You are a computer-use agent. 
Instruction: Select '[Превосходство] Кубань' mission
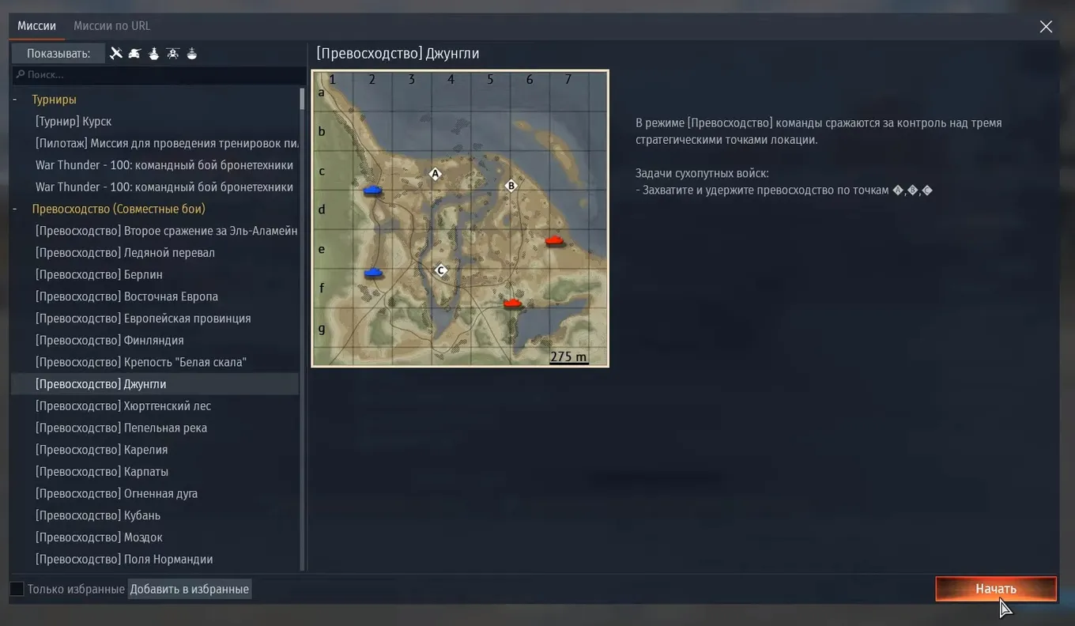pyautogui.click(x=155, y=515)
